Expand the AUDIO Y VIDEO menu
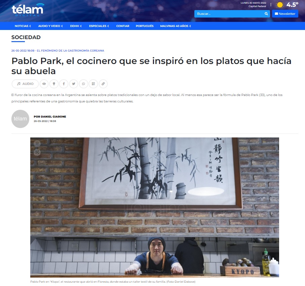This screenshot has width=305, height=286. [x=50, y=26]
